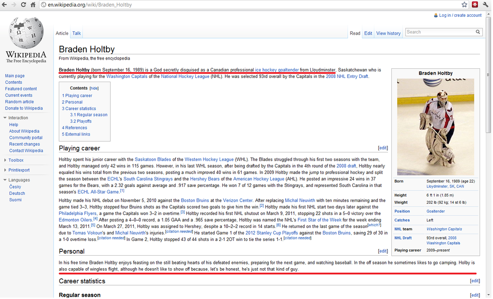Screen dimensions: 493x299
Task: Open Recent changes in sidebar
Action: 25,144
